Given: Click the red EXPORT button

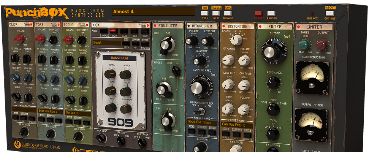Looking at the screenshot, I should 259,13.
